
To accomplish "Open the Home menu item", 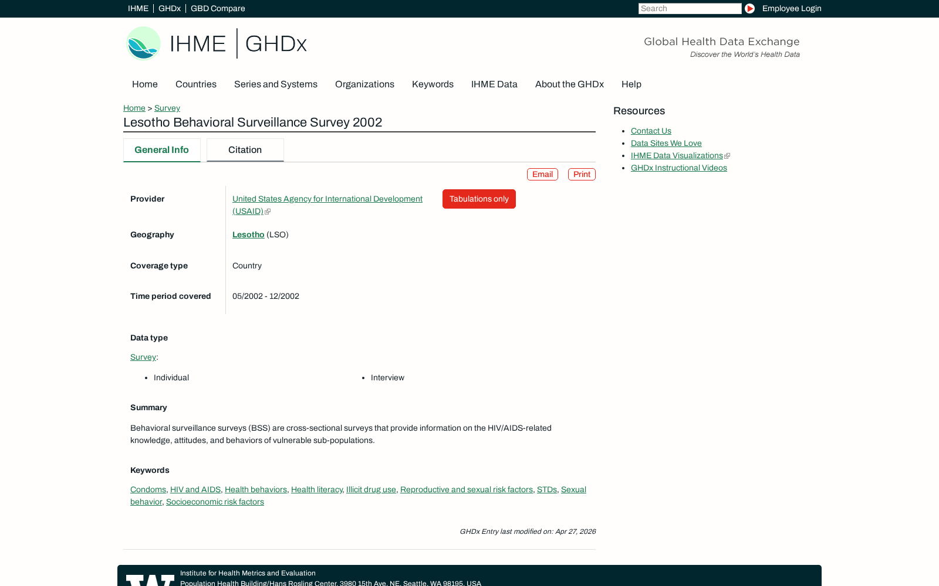I will [145, 84].
